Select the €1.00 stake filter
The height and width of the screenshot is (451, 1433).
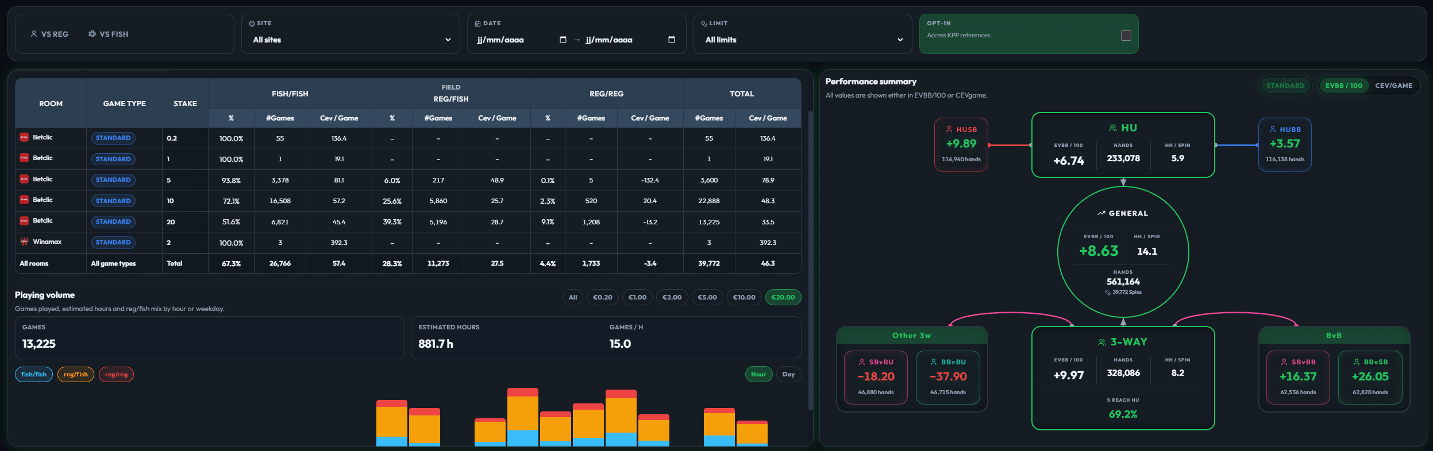point(637,297)
